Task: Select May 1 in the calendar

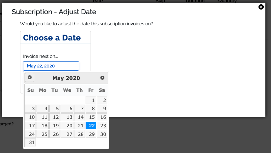Action: (x=91, y=100)
